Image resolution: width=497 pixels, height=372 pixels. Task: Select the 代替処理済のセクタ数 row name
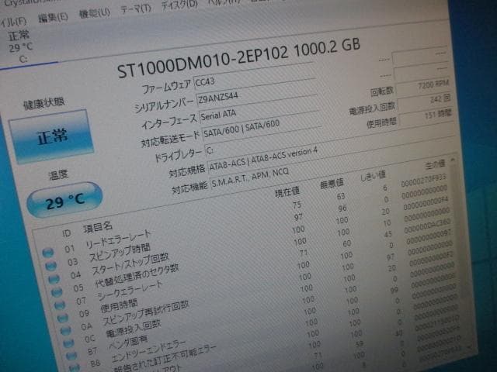tap(137, 276)
